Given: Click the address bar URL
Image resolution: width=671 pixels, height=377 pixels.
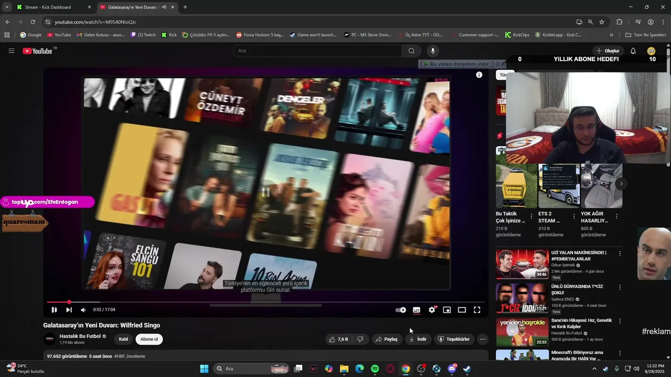Looking at the screenshot, I should pyautogui.click(x=95, y=22).
